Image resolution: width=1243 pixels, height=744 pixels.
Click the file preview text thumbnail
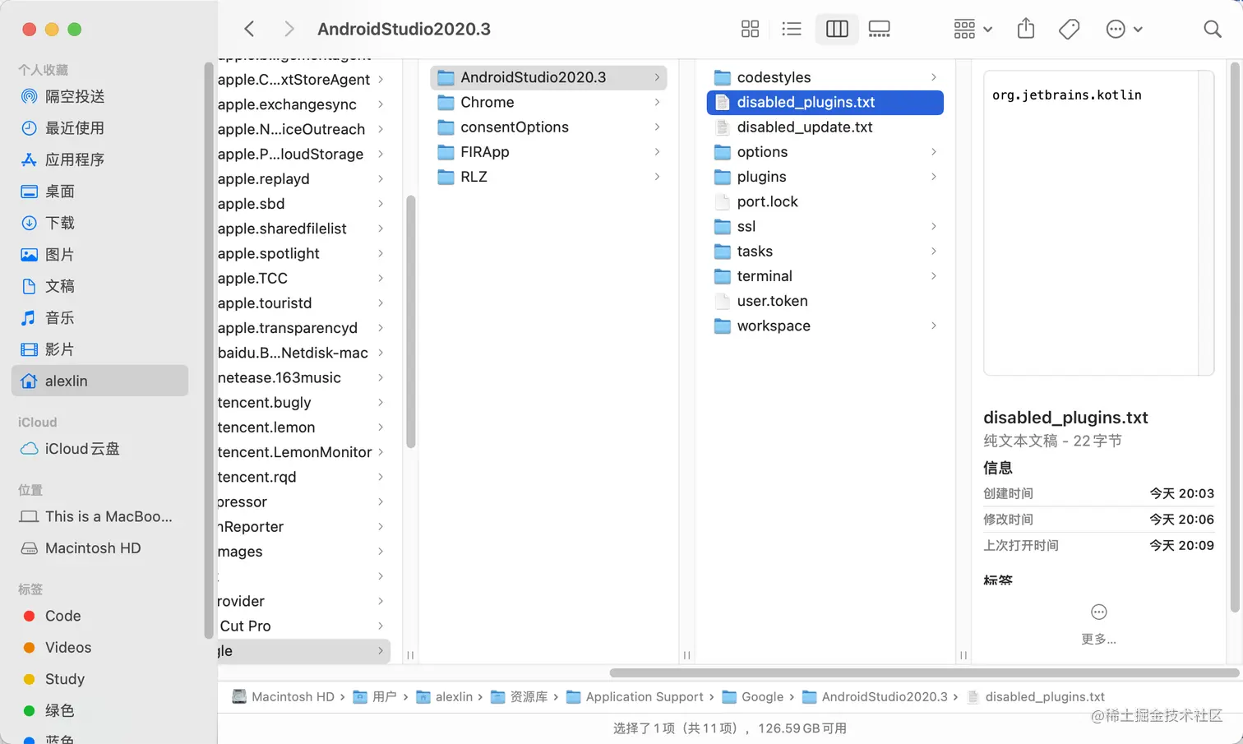[x=1098, y=223]
